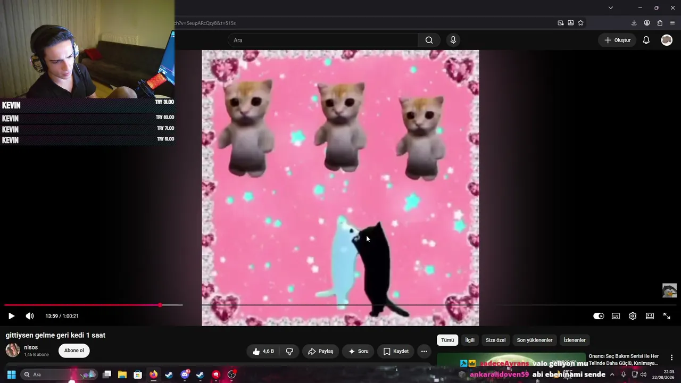Open Task View on the taskbar
This screenshot has width=681, height=383.
point(106,374)
